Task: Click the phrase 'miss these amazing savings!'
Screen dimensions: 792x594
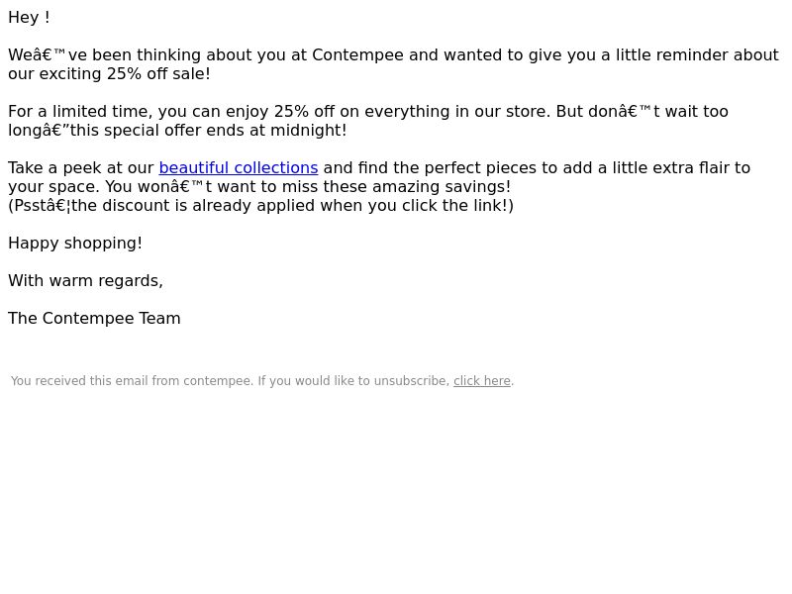Action: coord(397,187)
